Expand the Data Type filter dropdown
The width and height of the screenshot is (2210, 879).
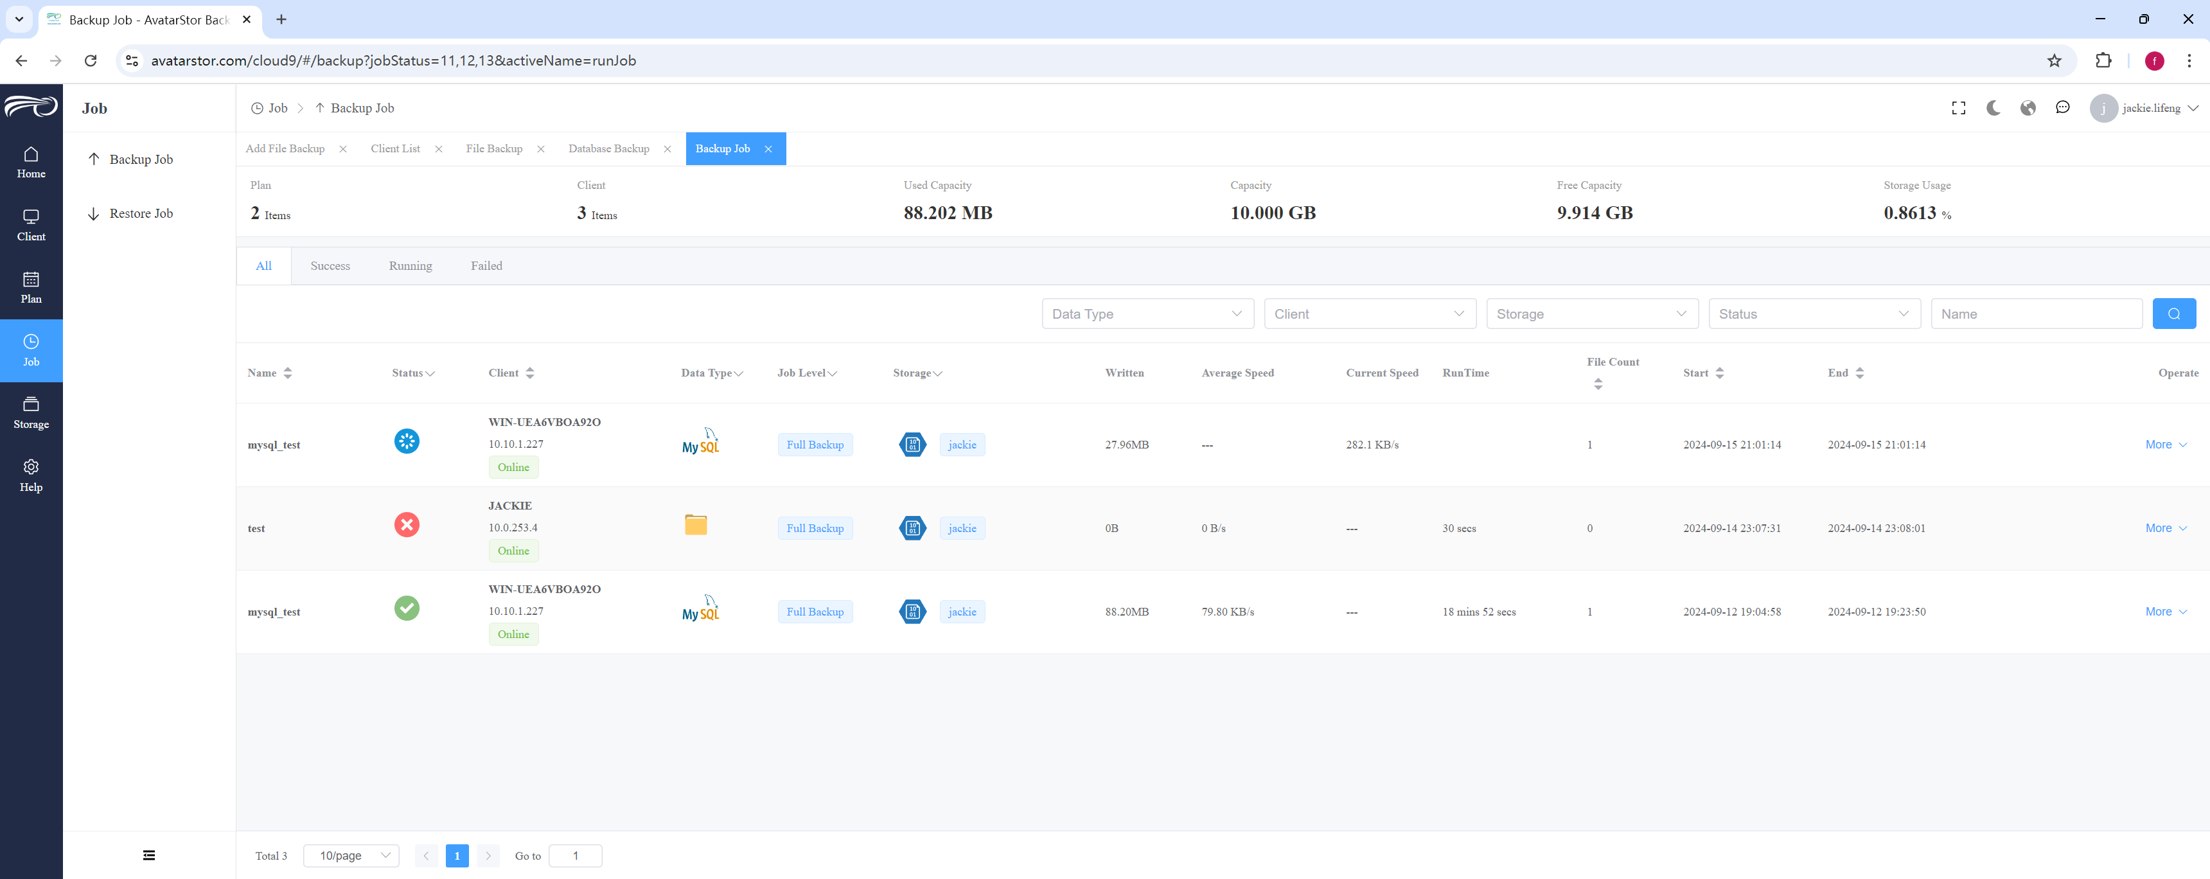tap(1147, 314)
